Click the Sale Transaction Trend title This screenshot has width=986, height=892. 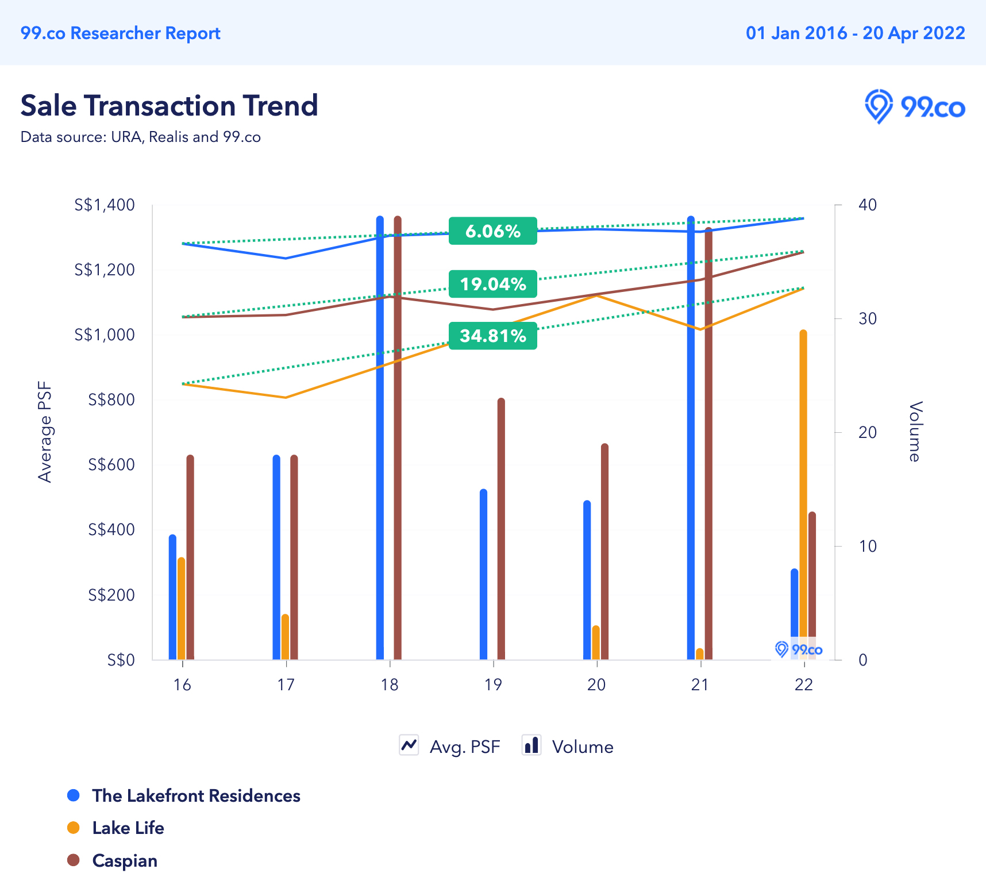(x=170, y=106)
